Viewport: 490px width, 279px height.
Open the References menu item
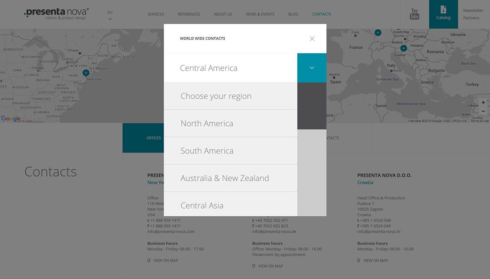click(189, 14)
